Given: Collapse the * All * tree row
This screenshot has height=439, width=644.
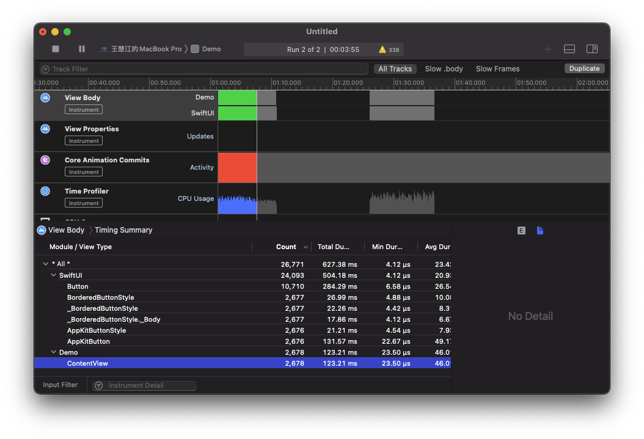Looking at the screenshot, I should click(46, 264).
